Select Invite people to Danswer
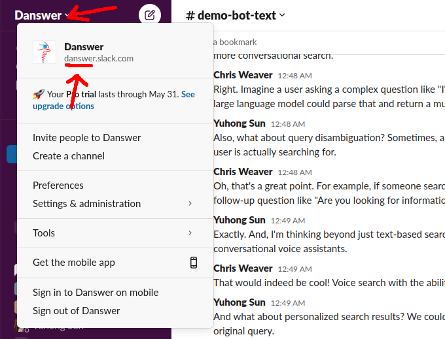 (86, 137)
